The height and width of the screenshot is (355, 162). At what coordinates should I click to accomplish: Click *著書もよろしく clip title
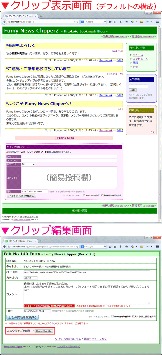click(x=20, y=46)
